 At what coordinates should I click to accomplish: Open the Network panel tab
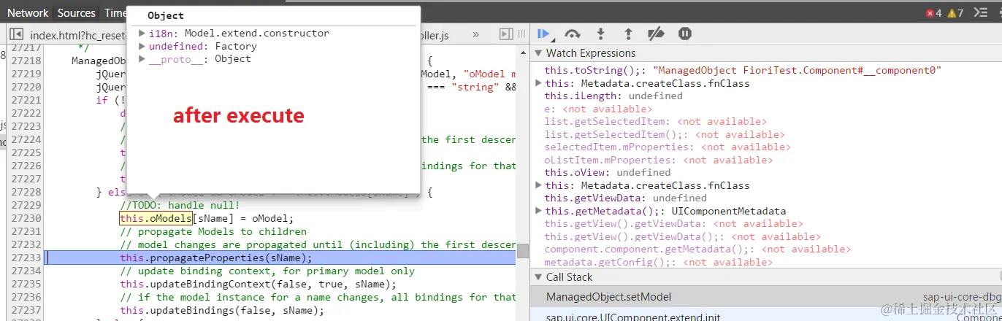[28, 13]
